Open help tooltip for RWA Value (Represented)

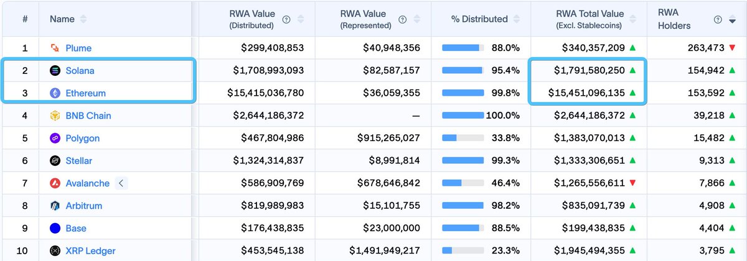[404, 19]
